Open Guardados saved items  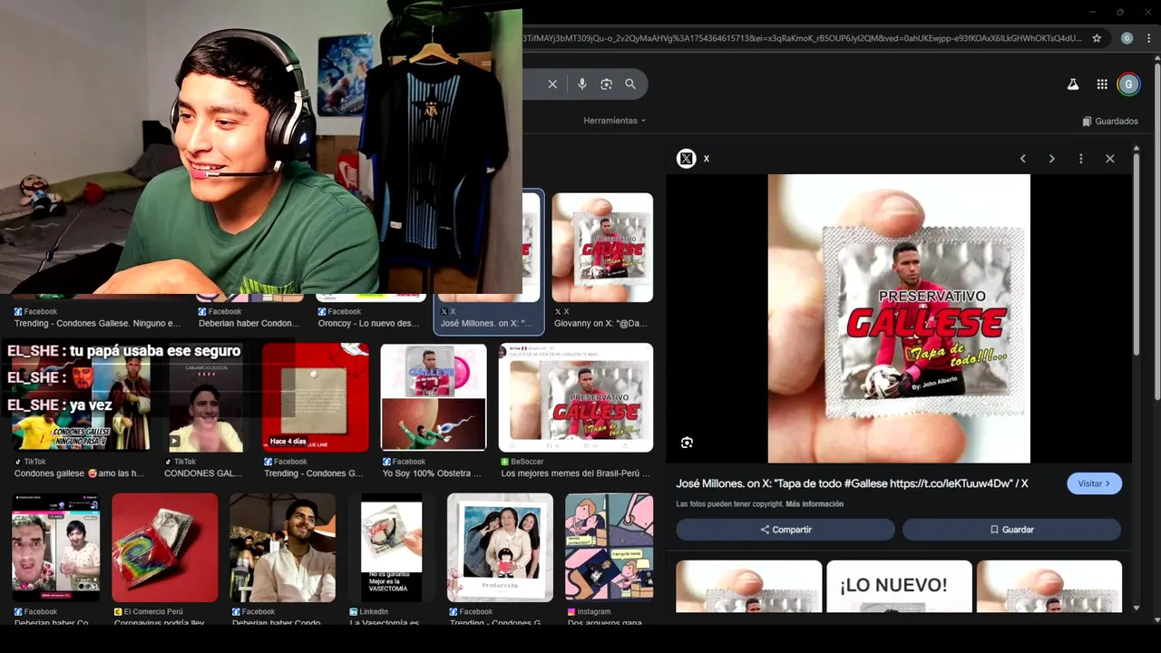pyautogui.click(x=1110, y=121)
